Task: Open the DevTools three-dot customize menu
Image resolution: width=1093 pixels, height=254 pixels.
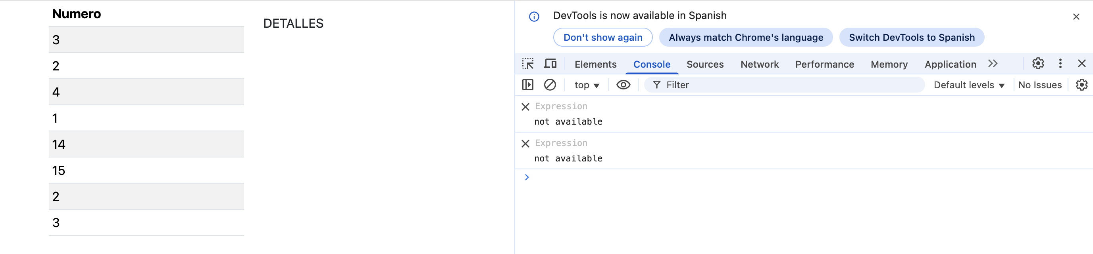Action: tap(1060, 64)
